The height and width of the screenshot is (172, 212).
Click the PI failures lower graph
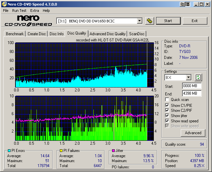pyautogui.click(x=85, y=118)
